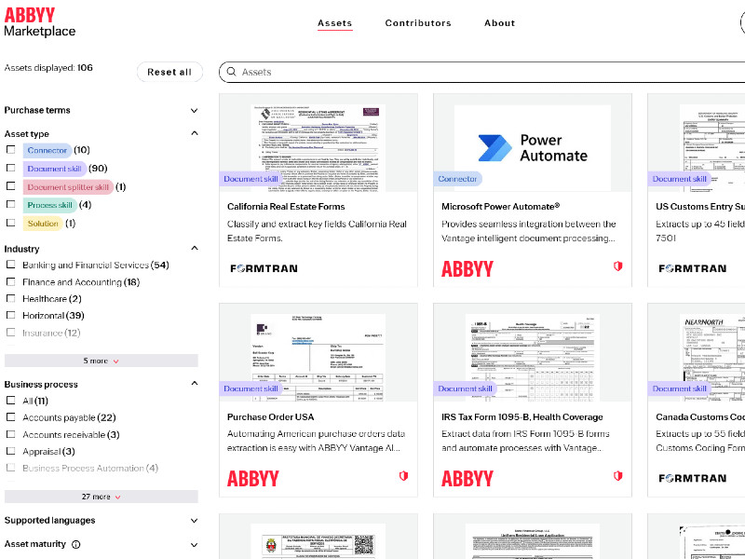This screenshot has height=559, width=745.
Task: Click the Power Automate logo image
Action: [x=532, y=148]
